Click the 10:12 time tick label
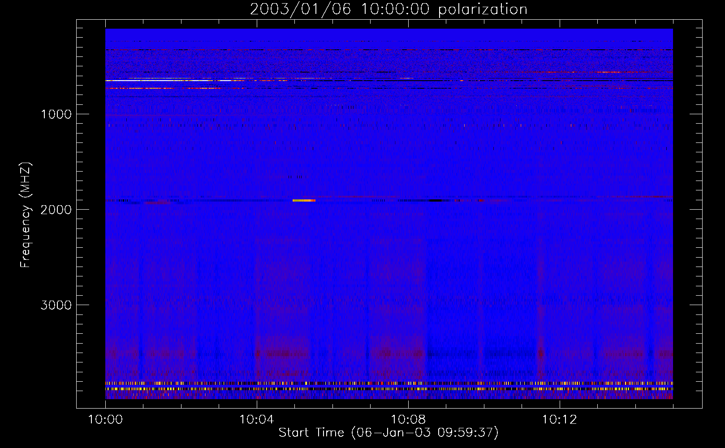The image size is (725, 448). (x=560, y=420)
